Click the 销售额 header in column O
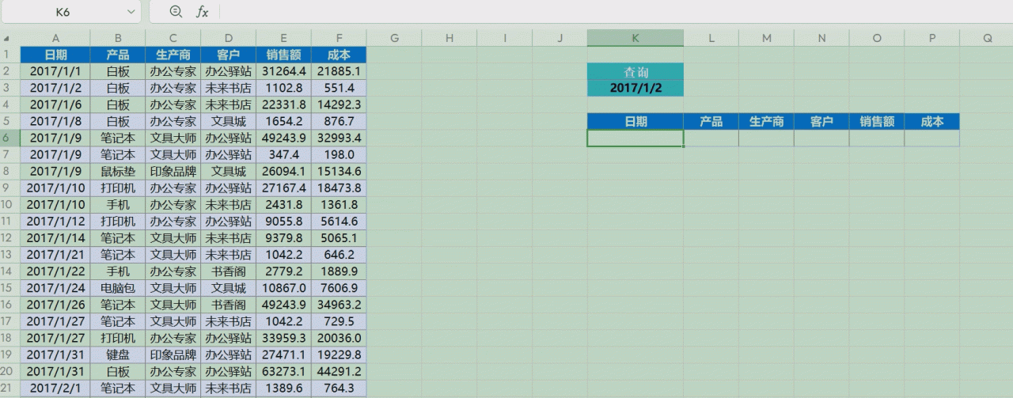The height and width of the screenshot is (398, 1013). [x=877, y=121]
